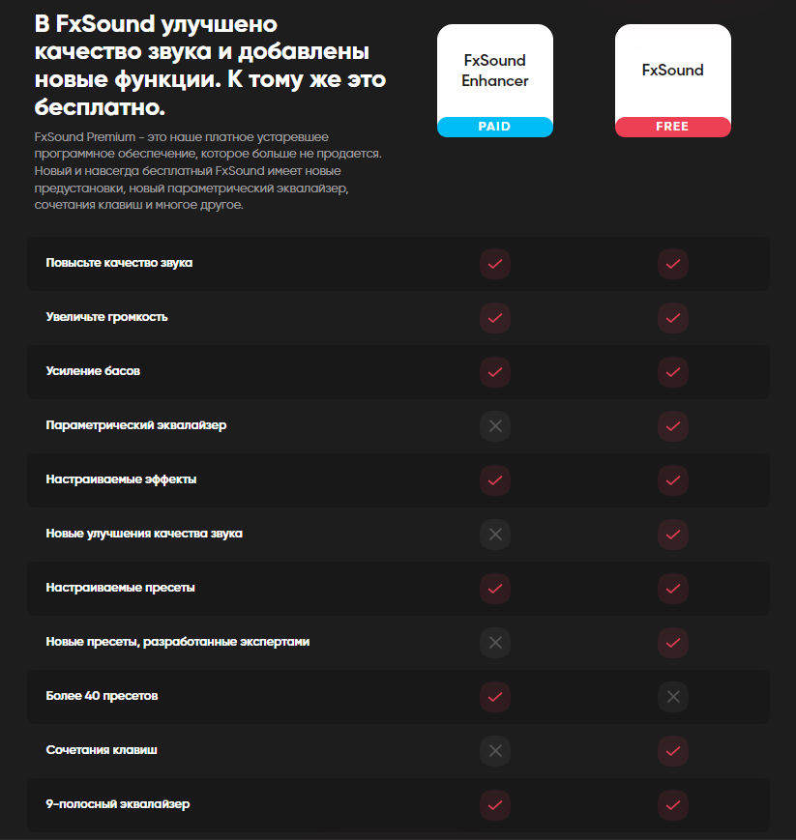Click the Enhancer checkmark for Повысьте качество звука
The image size is (796, 840).
pos(495,264)
